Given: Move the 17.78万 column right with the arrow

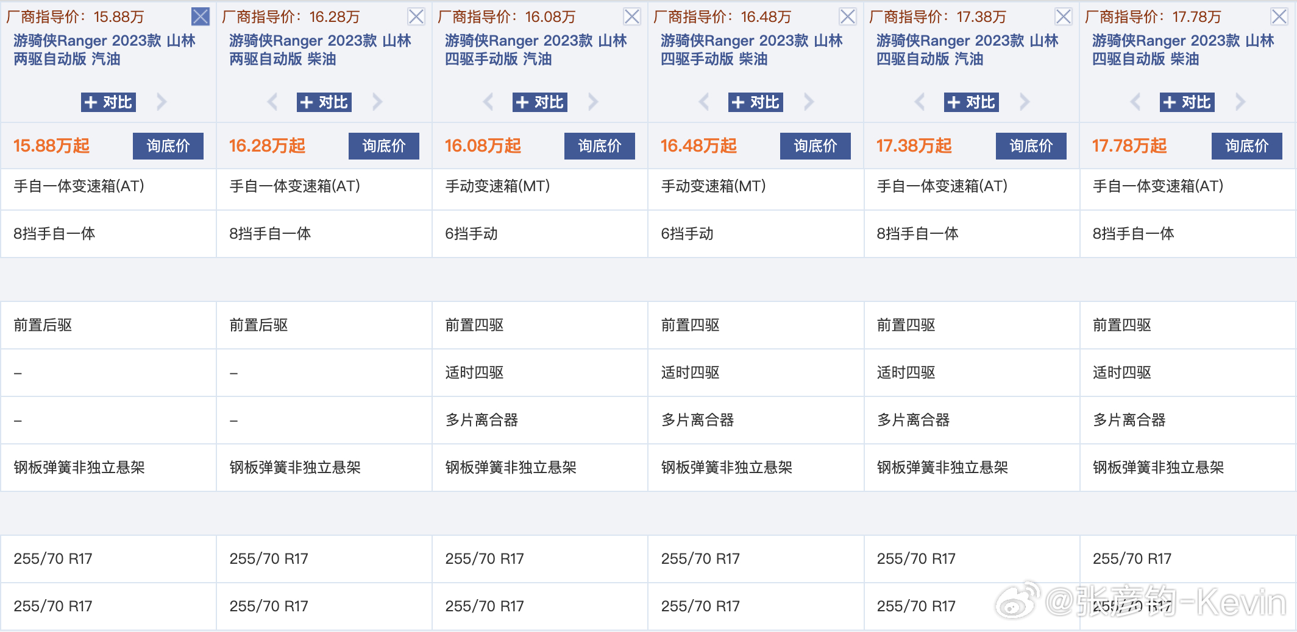Looking at the screenshot, I should [1240, 102].
